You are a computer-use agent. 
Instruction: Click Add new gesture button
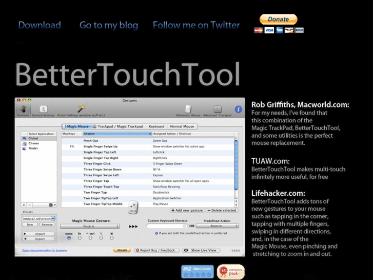tap(187, 211)
